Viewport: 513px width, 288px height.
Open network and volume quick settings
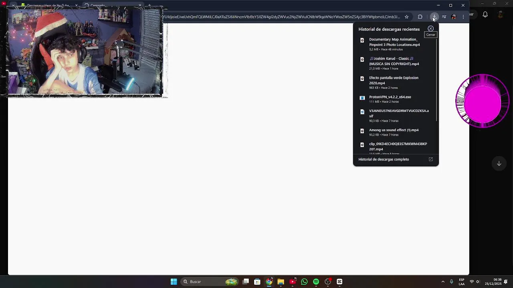[x=475, y=282]
